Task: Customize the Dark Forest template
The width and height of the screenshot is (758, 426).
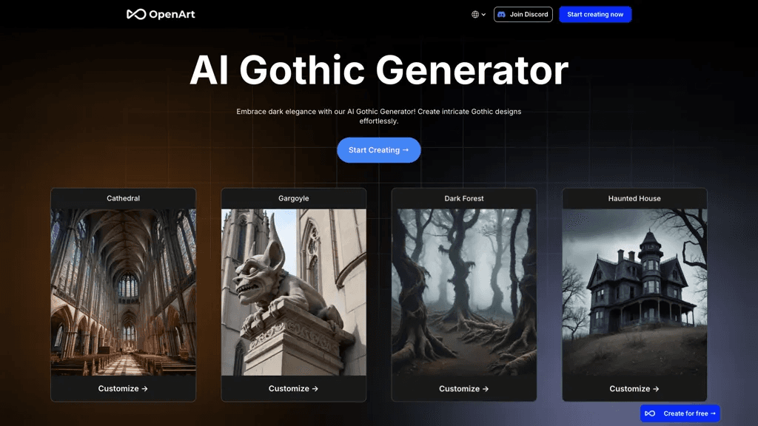Action: 463,389
